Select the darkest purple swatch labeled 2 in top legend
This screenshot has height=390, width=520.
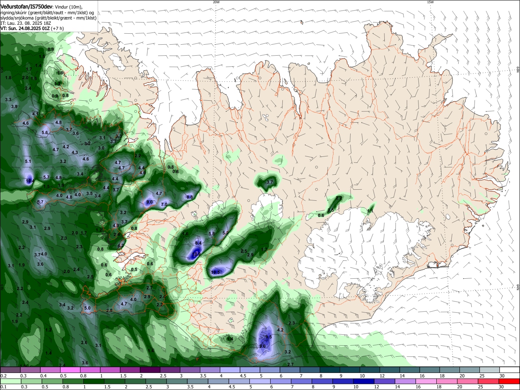click(x=149, y=370)
